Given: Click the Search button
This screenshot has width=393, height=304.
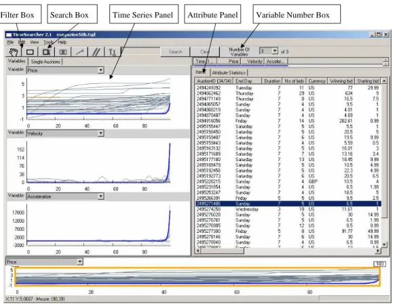Looking at the screenshot, I should coord(175,51).
